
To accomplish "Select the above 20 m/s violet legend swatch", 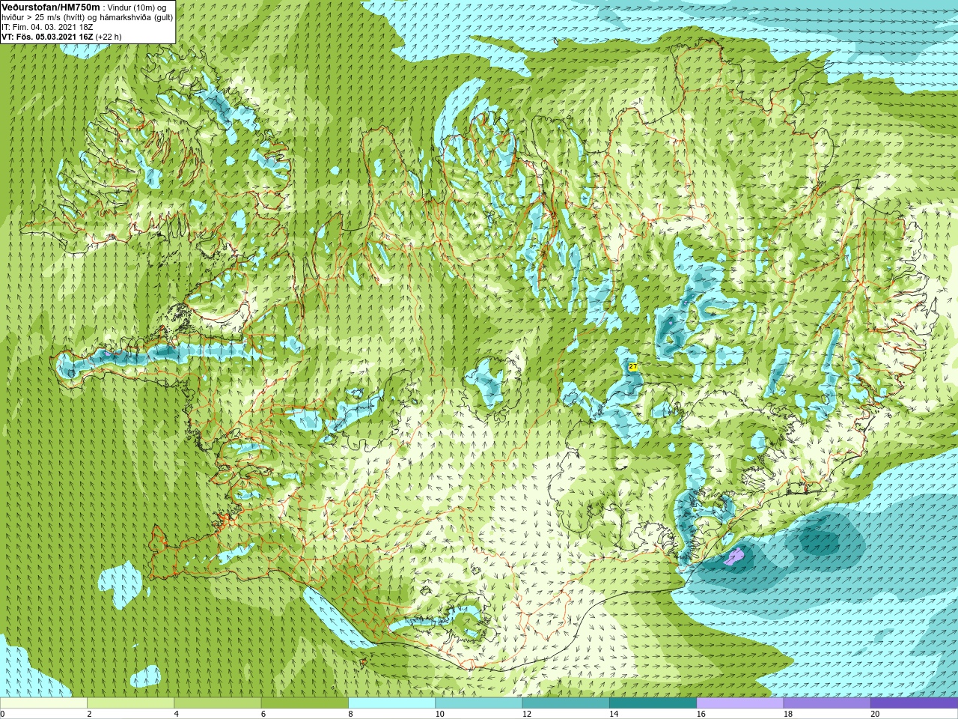I will (x=914, y=703).
